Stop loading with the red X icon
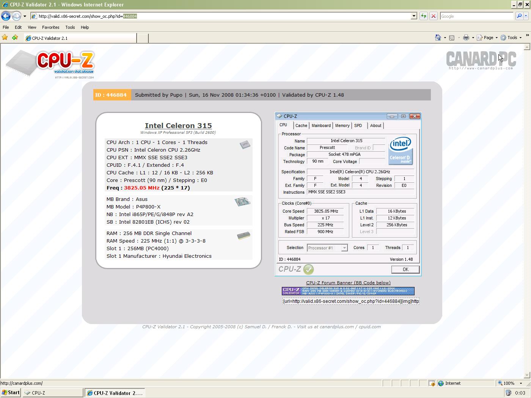This screenshot has height=398, width=531. tap(433, 16)
